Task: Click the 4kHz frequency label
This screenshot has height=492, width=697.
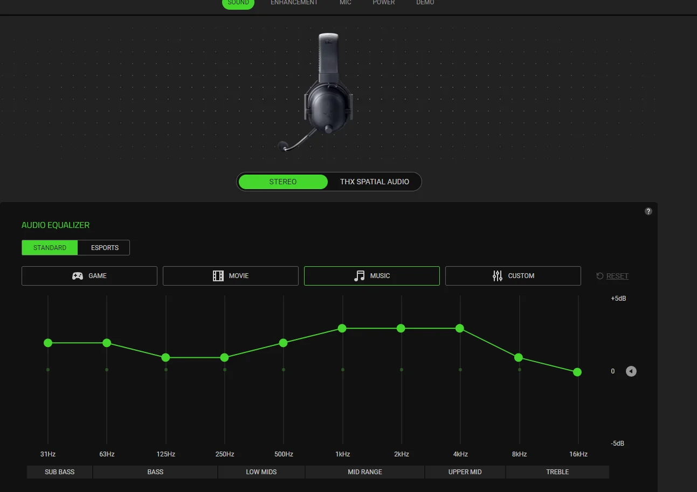Action: click(x=460, y=454)
